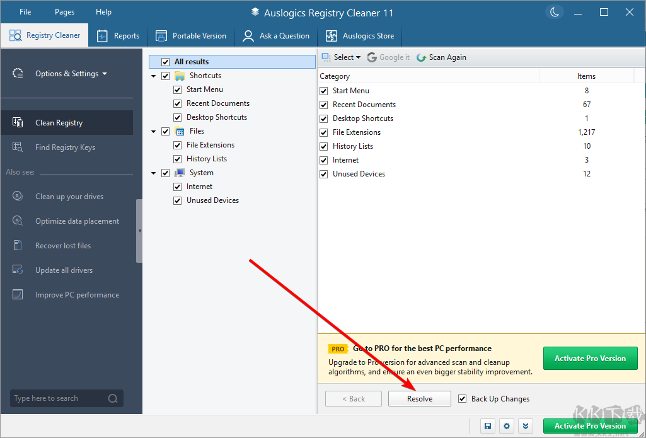Viewport: 646px width, 438px height.
Task: Switch to the Reports tab
Action: point(118,36)
